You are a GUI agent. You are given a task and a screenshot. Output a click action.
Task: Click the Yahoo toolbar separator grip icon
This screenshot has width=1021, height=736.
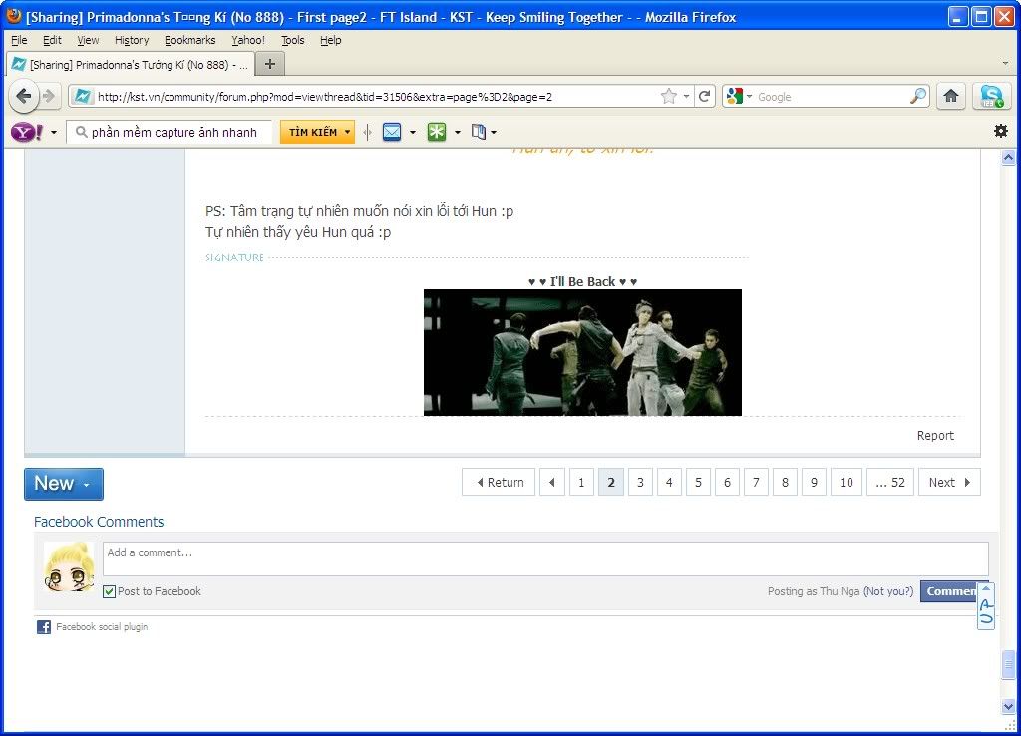click(x=367, y=133)
